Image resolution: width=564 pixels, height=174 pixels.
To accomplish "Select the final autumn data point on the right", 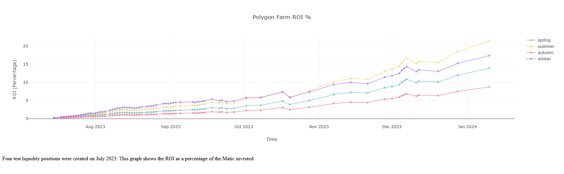I will click(489, 87).
